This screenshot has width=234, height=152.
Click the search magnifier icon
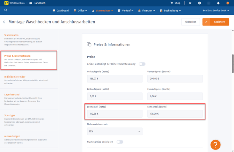click(x=6, y=10)
